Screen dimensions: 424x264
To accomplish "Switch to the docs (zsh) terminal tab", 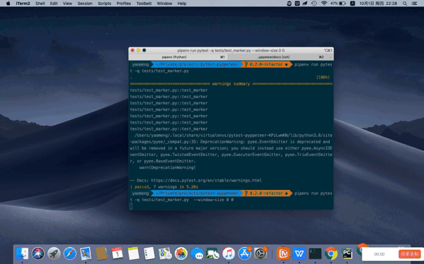I will click(277, 57).
